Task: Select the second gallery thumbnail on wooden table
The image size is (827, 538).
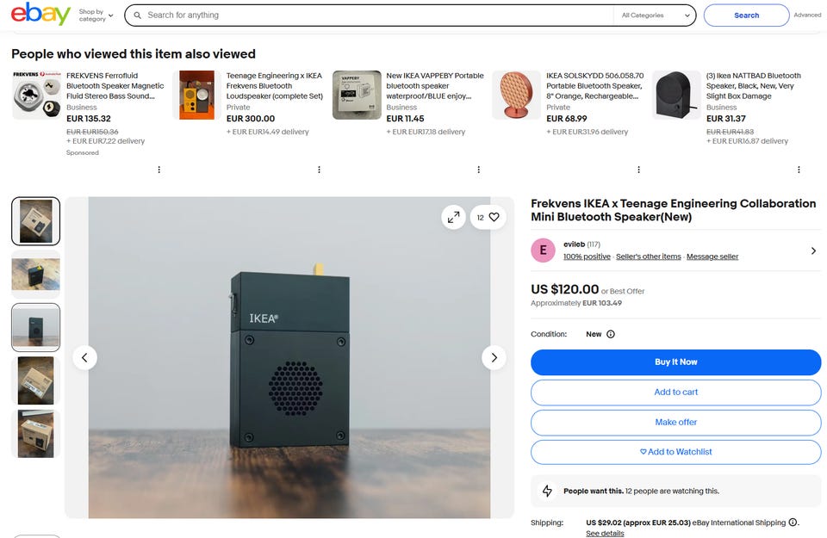Action: coord(36,275)
